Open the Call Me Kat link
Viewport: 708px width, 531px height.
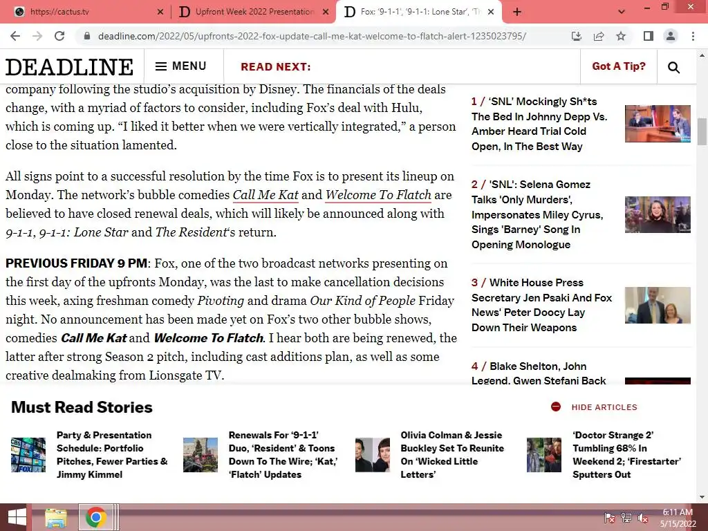(265, 194)
